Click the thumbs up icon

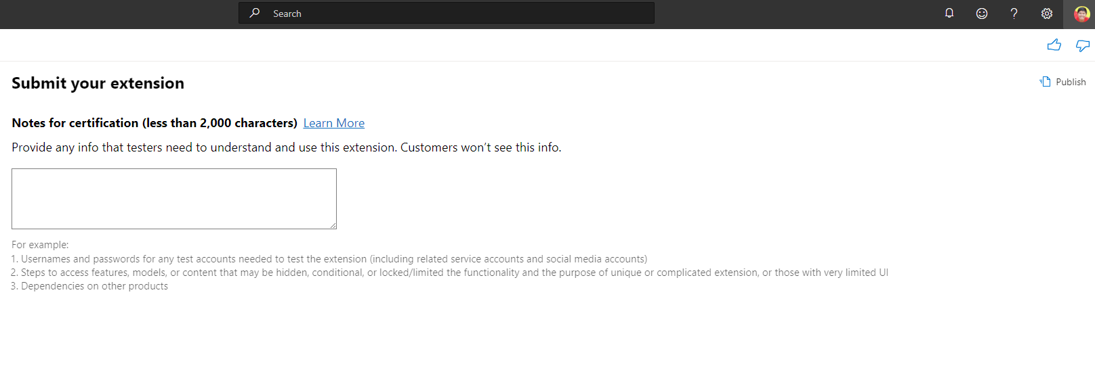(x=1054, y=45)
